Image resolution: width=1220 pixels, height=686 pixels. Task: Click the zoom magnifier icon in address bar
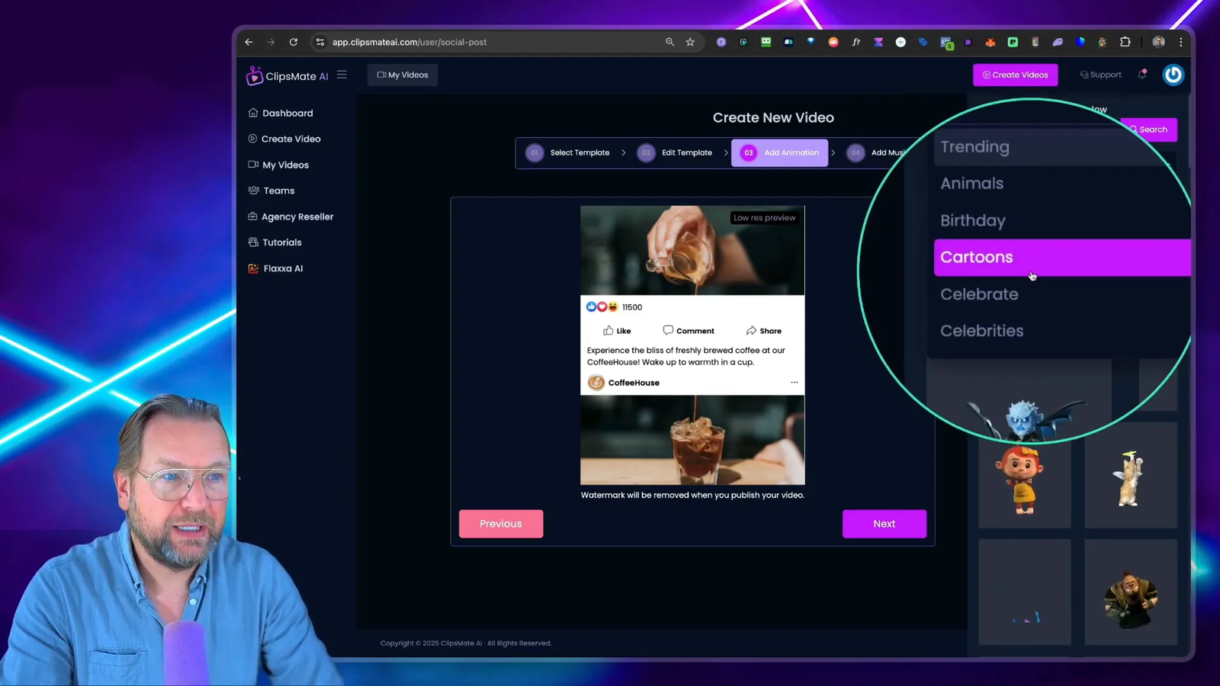[x=669, y=42]
